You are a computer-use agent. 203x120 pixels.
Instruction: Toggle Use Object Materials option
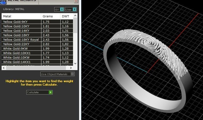tap(57, 74)
